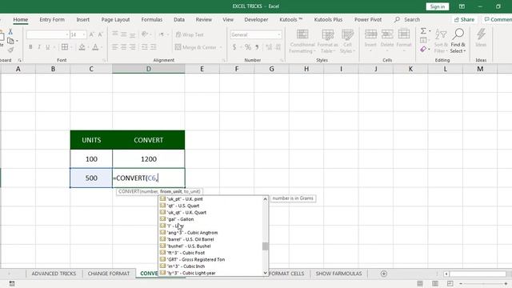Click the autocomplete list scrollbar thumb
This screenshot has height=288, width=512.
pyautogui.click(x=265, y=246)
